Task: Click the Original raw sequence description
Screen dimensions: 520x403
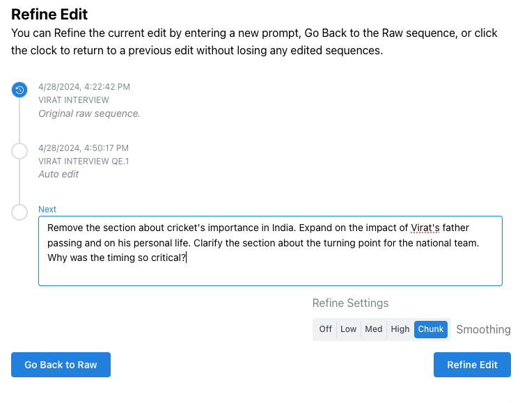Action: (x=89, y=113)
